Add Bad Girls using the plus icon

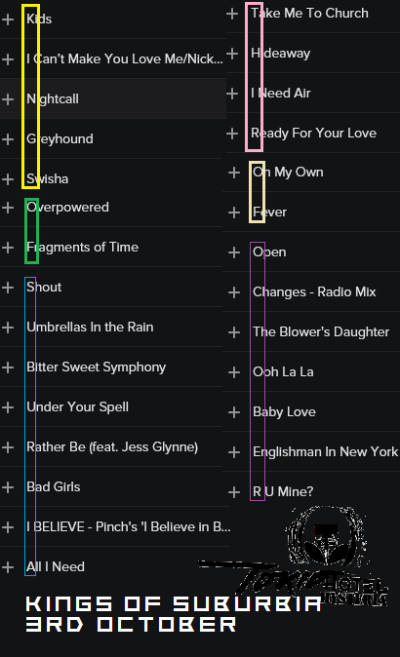[8, 487]
